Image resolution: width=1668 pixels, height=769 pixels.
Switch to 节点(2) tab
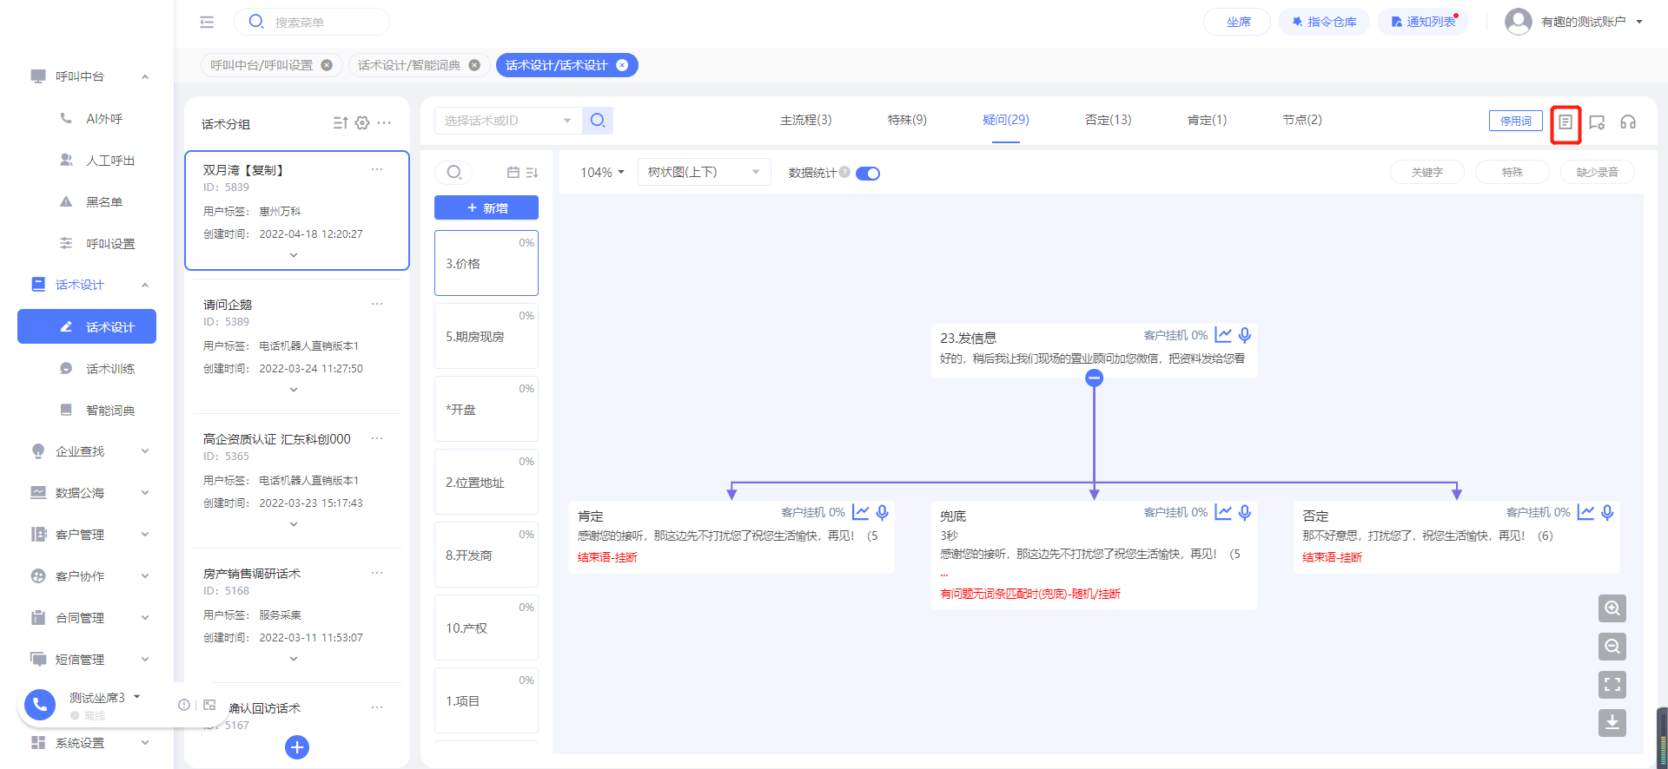(x=1302, y=120)
